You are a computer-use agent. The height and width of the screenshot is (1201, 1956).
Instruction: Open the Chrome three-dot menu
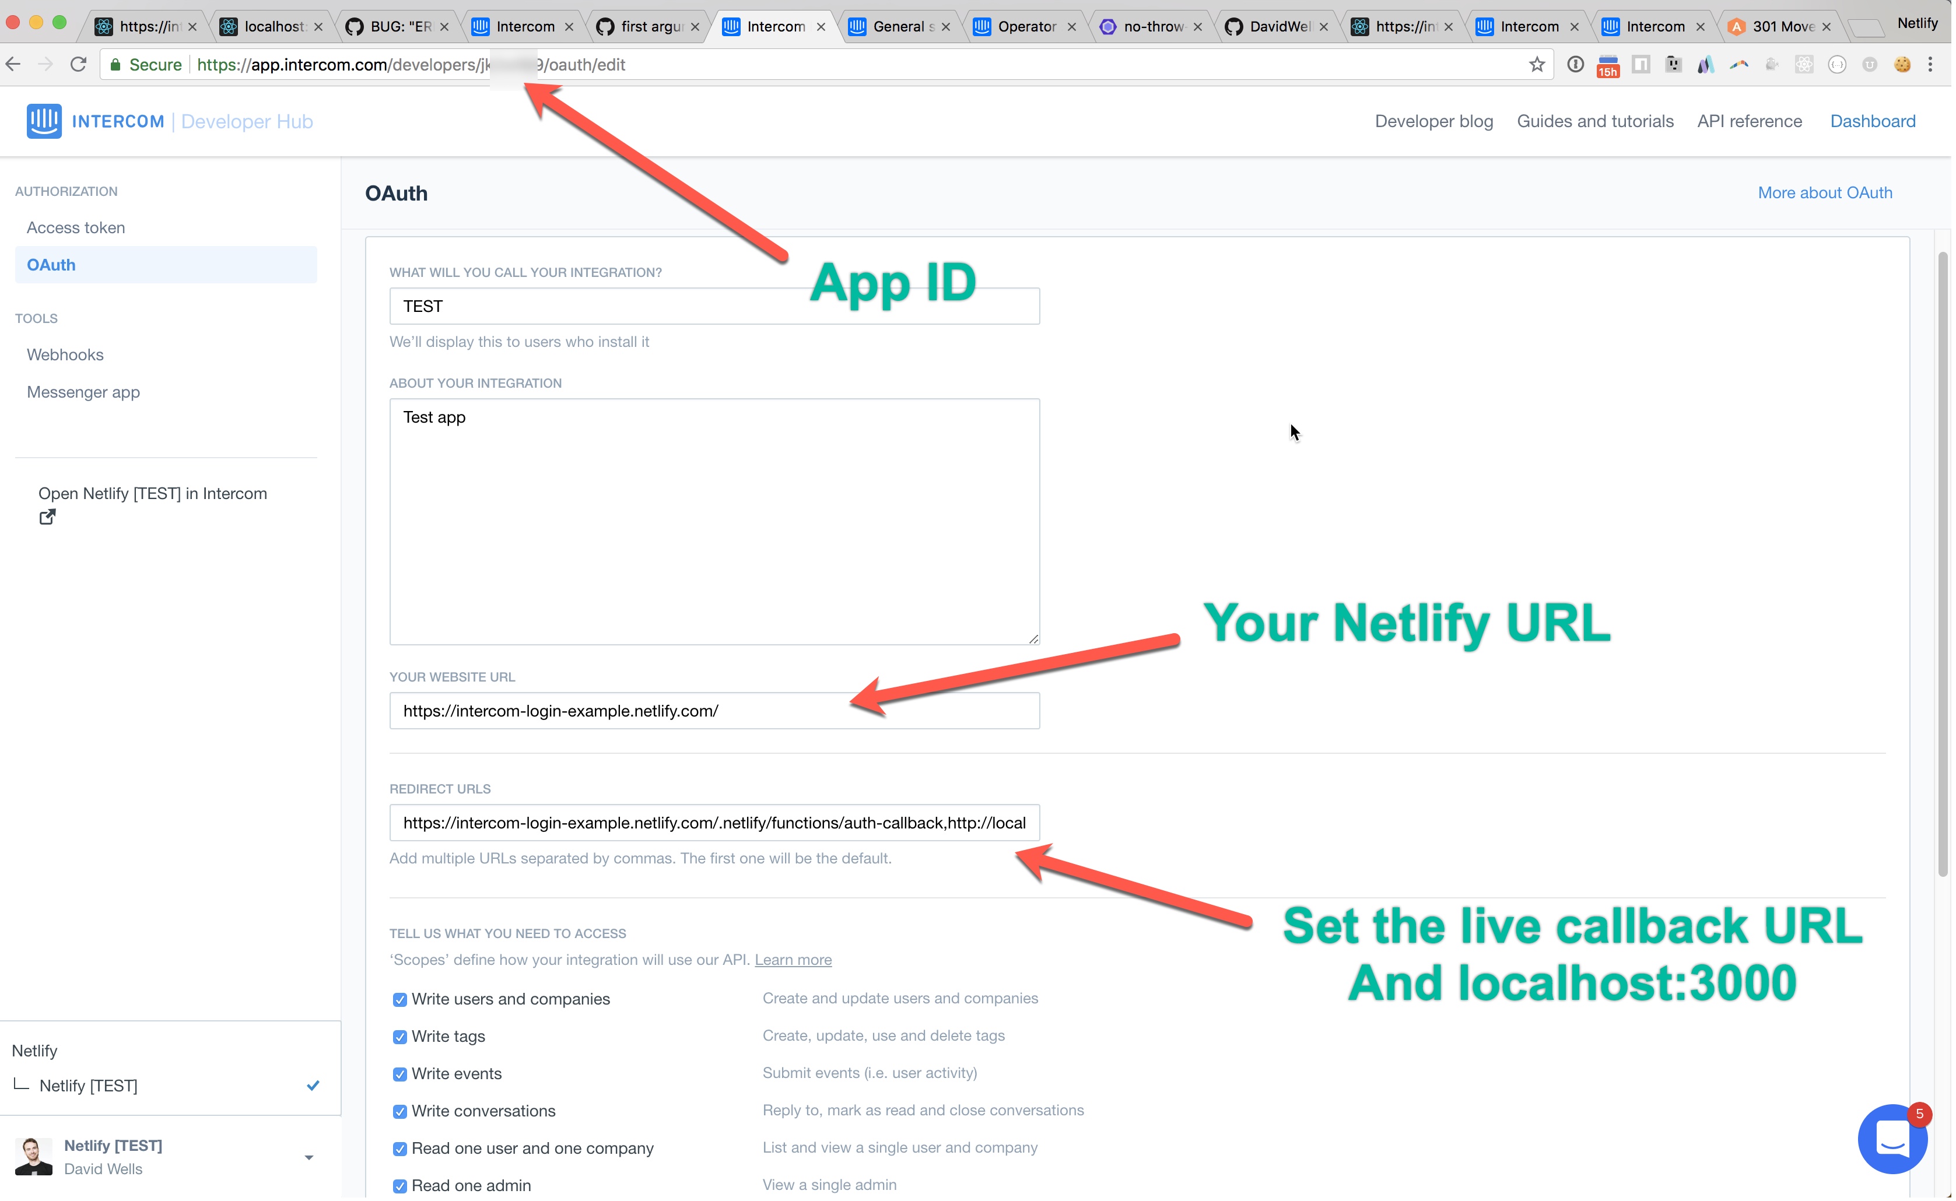tap(1934, 65)
